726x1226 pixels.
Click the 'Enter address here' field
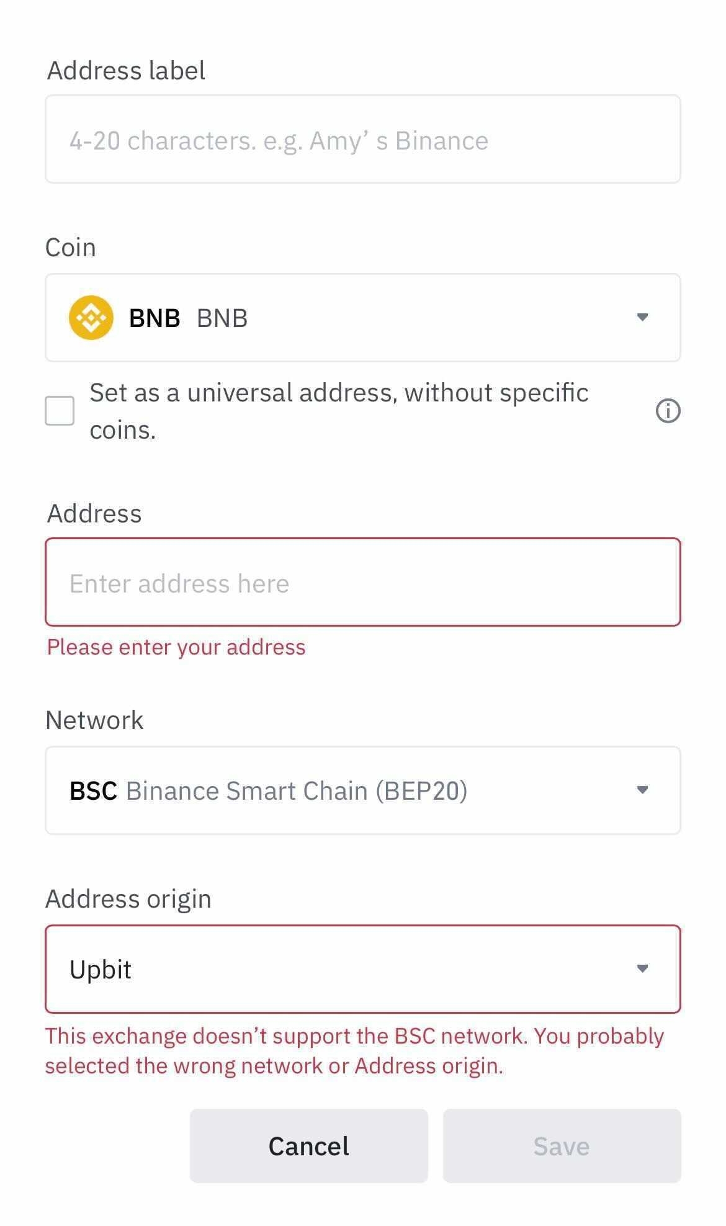coord(362,583)
